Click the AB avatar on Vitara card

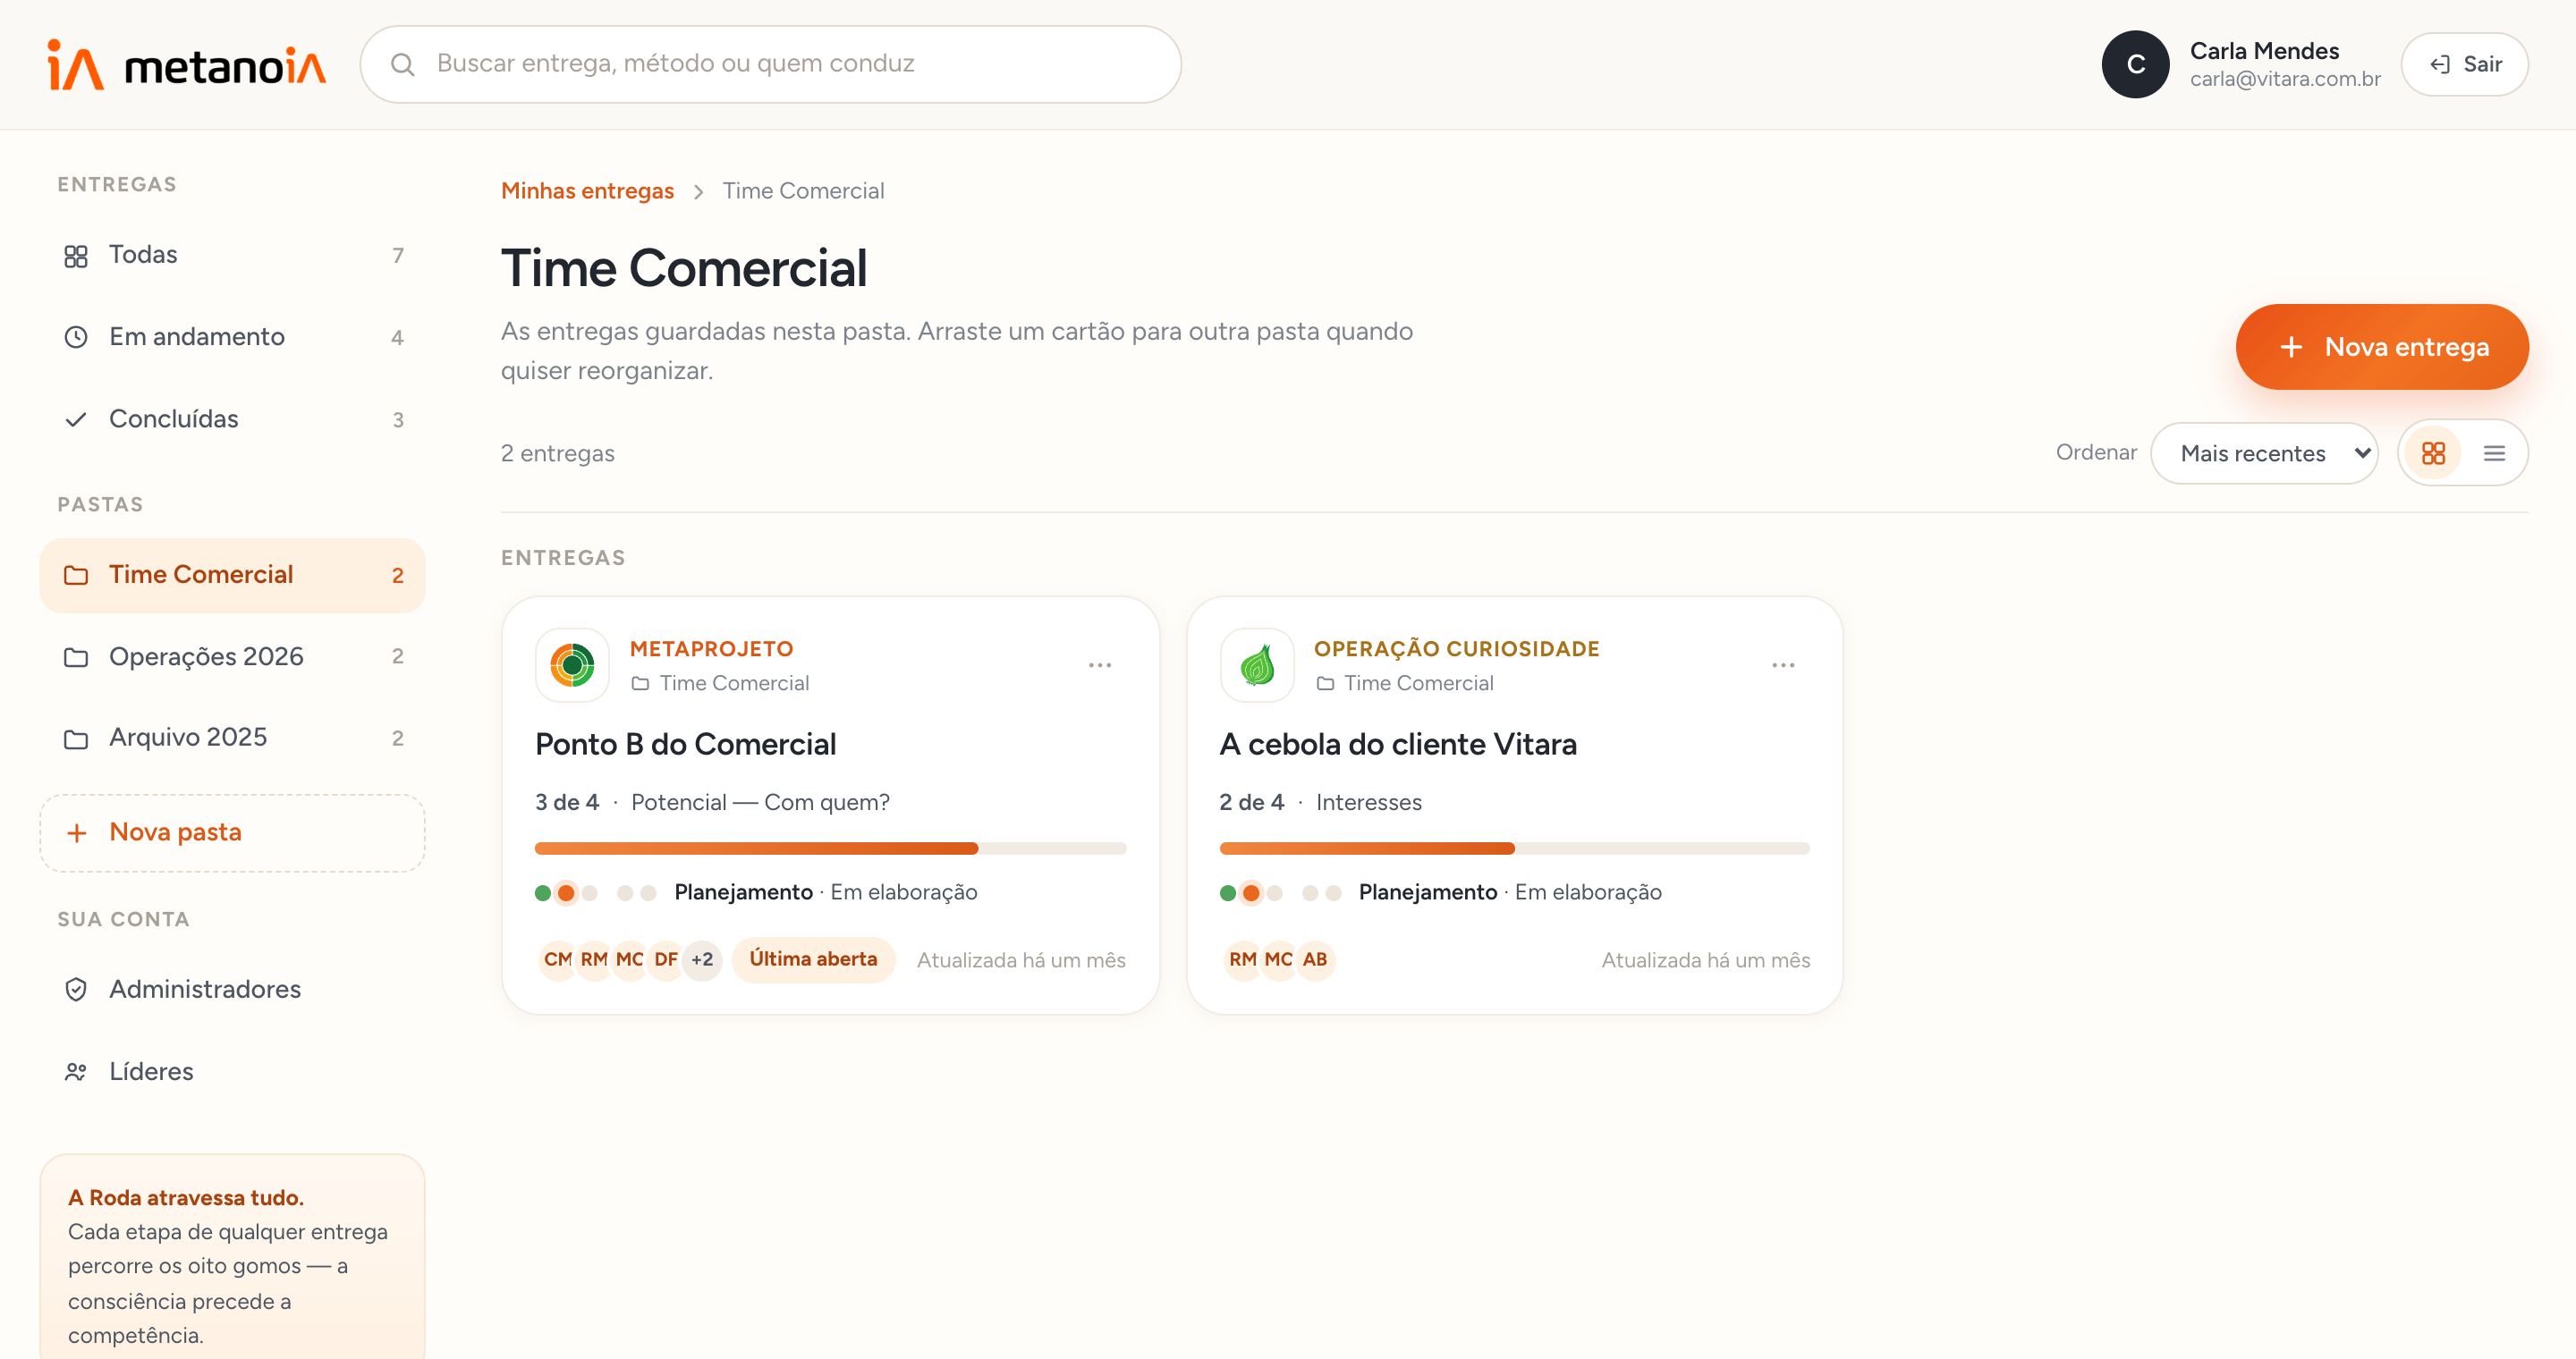coord(1315,959)
